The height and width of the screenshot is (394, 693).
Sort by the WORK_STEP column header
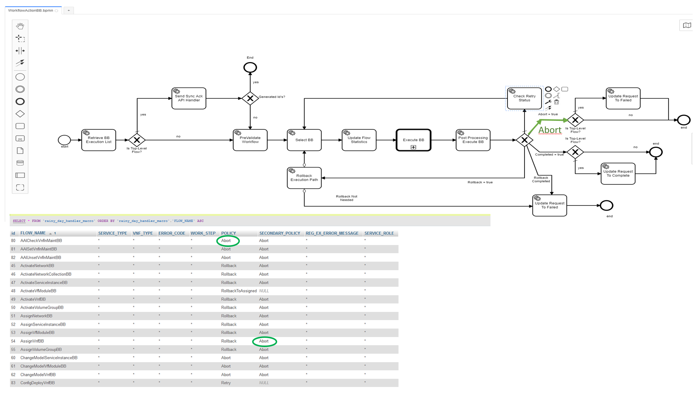[203, 233]
